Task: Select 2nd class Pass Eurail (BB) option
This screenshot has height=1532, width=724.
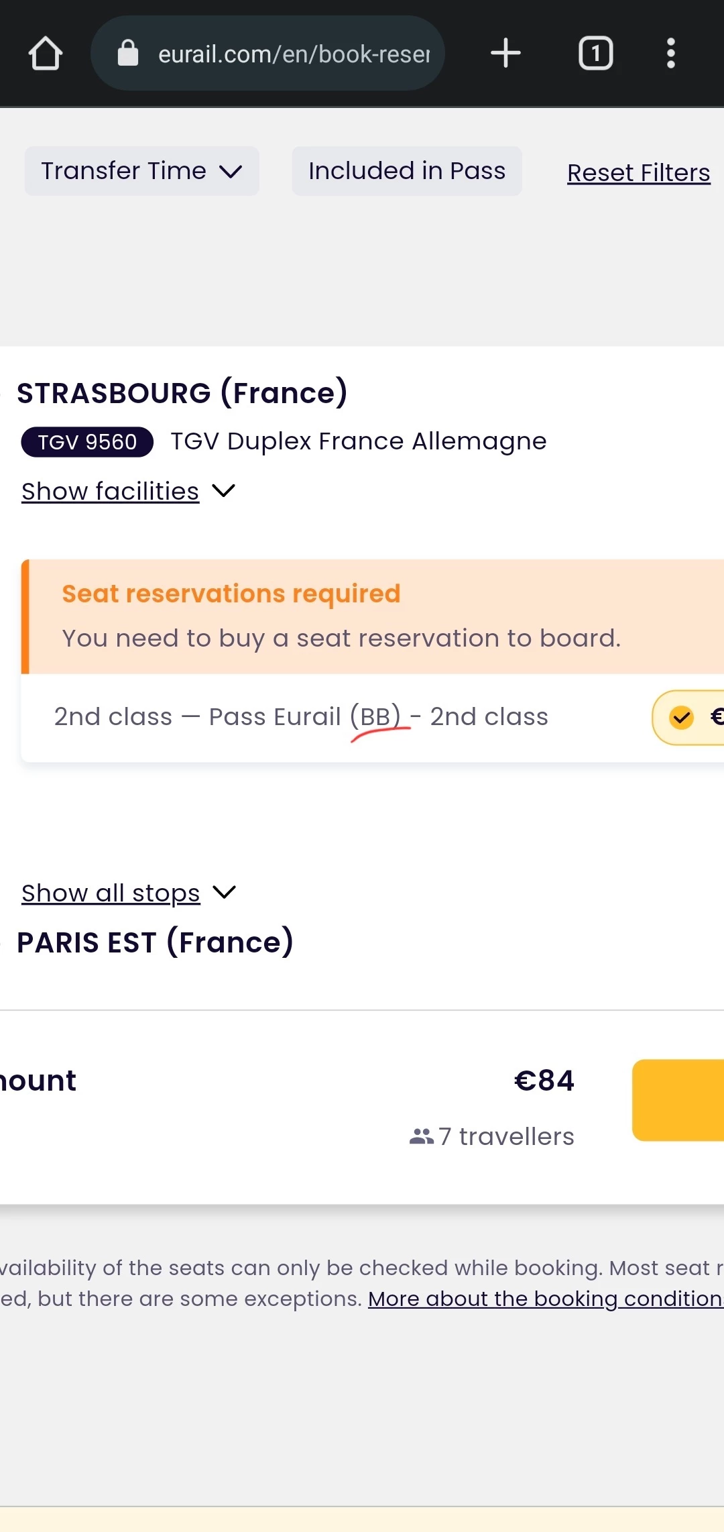Action: pyautogui.click(x=300, y=717)
